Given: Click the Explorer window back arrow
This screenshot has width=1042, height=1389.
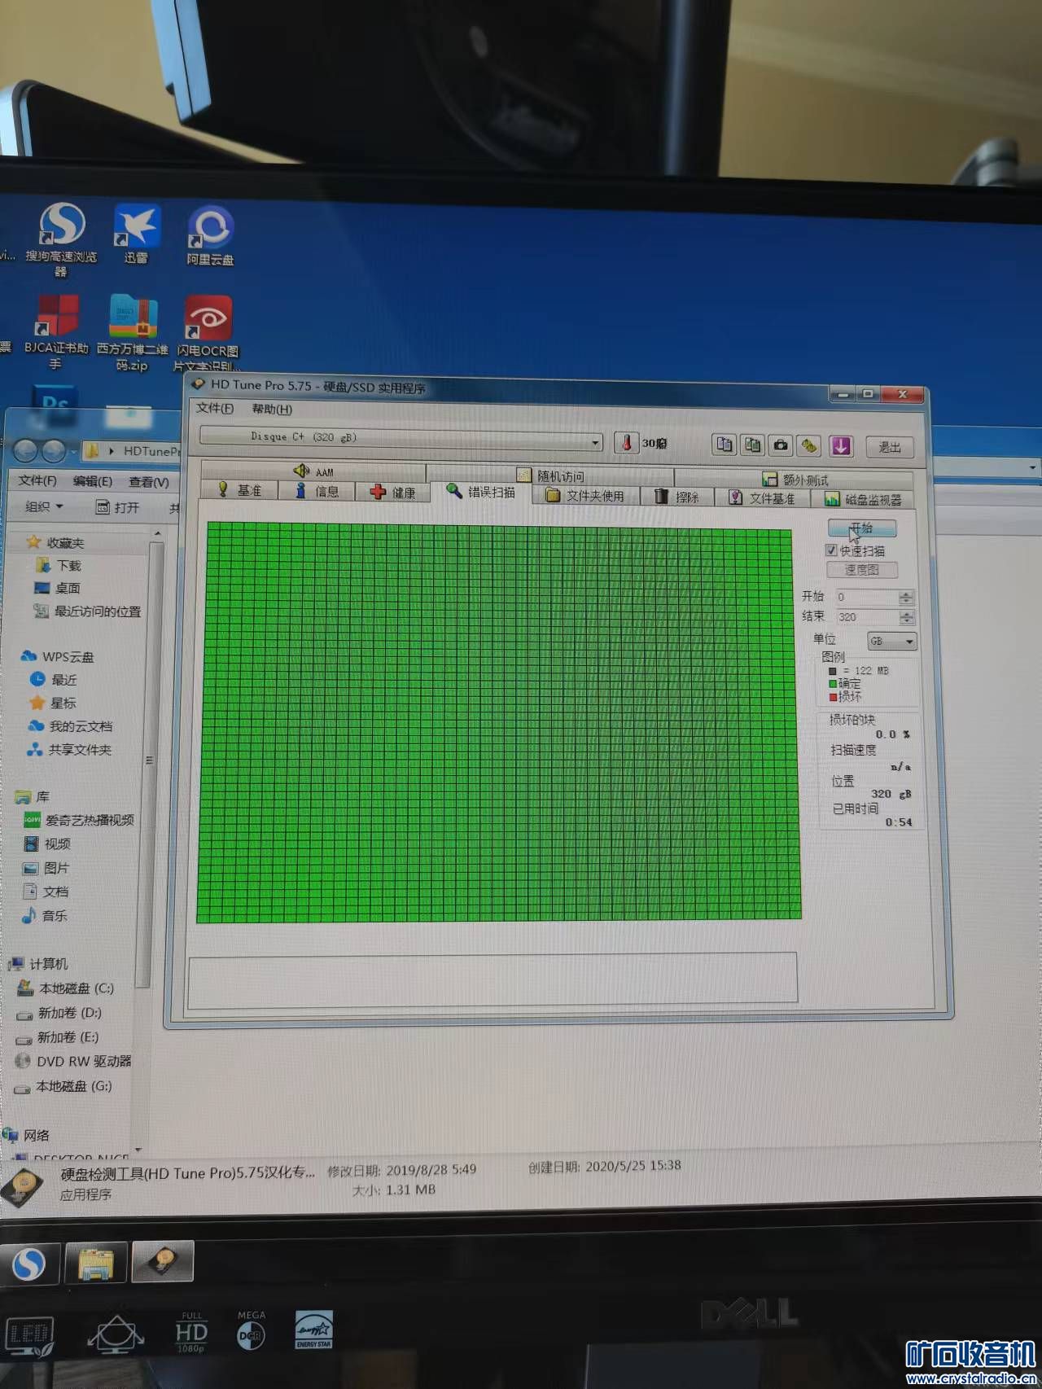Looking at the screenshot, I should pyautogui.click(x=26, y=449).
